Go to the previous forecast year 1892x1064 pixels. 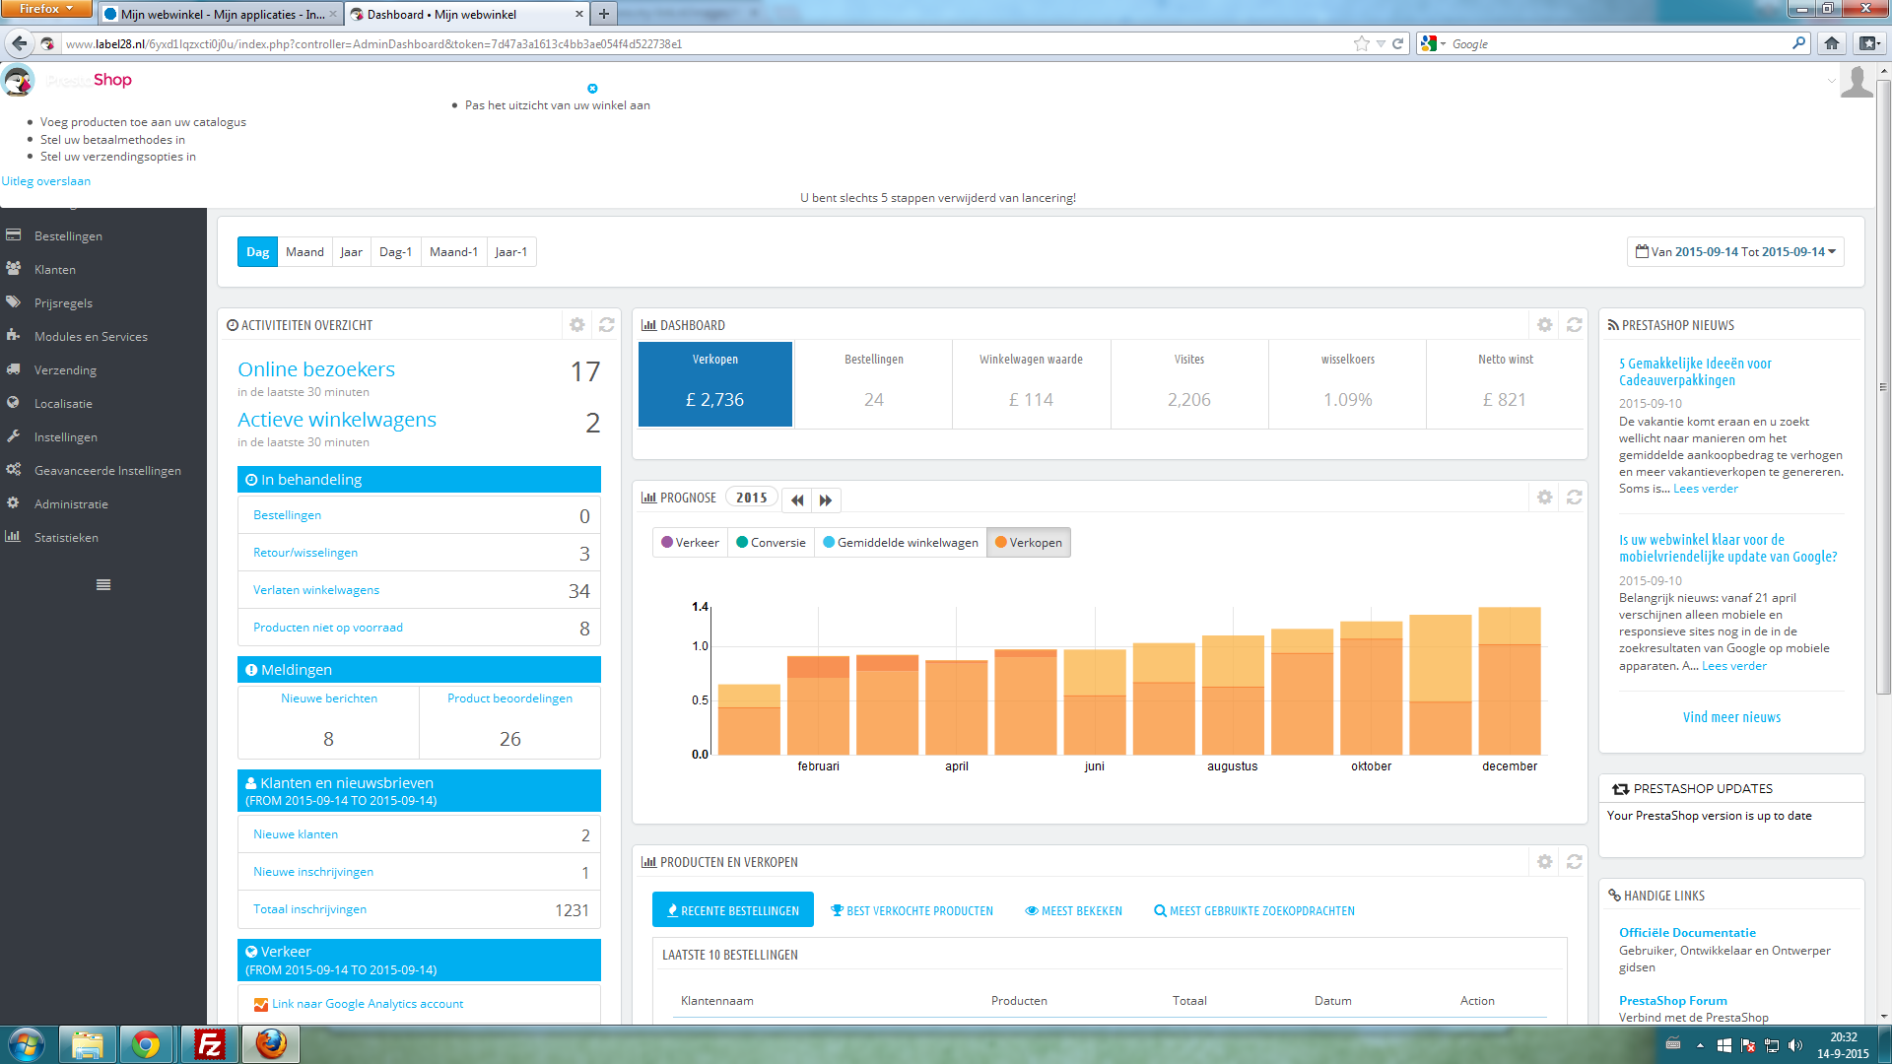(797, 499)
